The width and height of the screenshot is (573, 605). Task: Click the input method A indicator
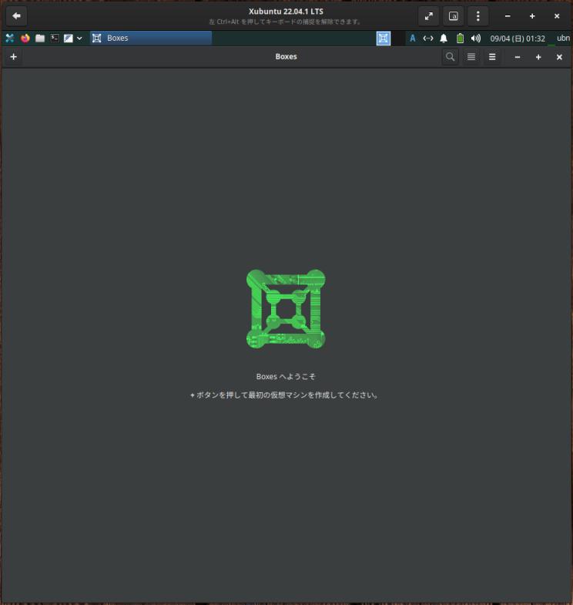point(413,39)
